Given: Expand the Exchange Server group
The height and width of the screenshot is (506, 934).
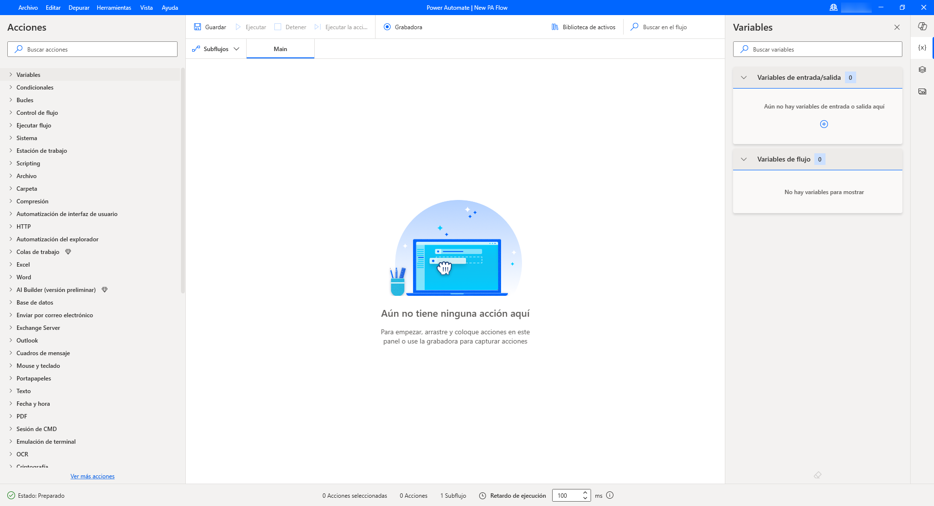Looking at the screenshot, I should pyautogui.click(x=11, y=327).
